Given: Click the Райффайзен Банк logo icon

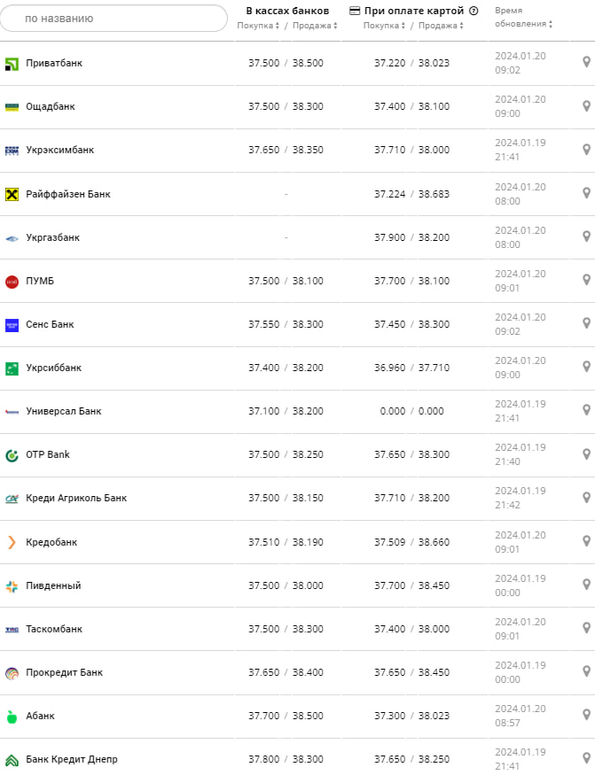Looking at the screenshot, I should 12,194.
